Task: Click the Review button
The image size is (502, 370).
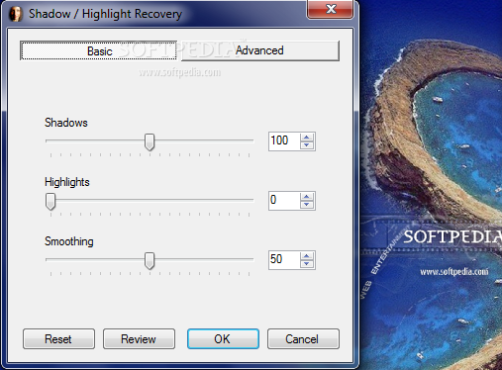Action: coord(139,338)
